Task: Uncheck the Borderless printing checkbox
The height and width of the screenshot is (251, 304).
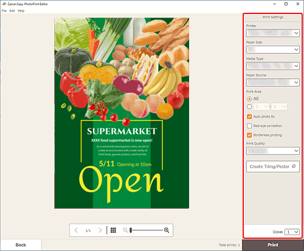Action: coord(249,135)
